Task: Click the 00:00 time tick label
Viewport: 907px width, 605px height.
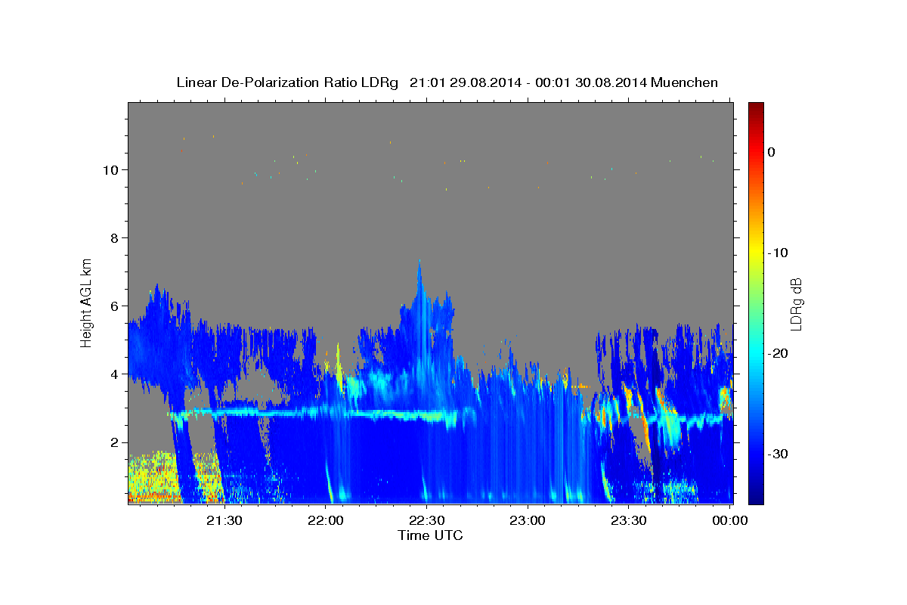Action: tap(729, 520)
